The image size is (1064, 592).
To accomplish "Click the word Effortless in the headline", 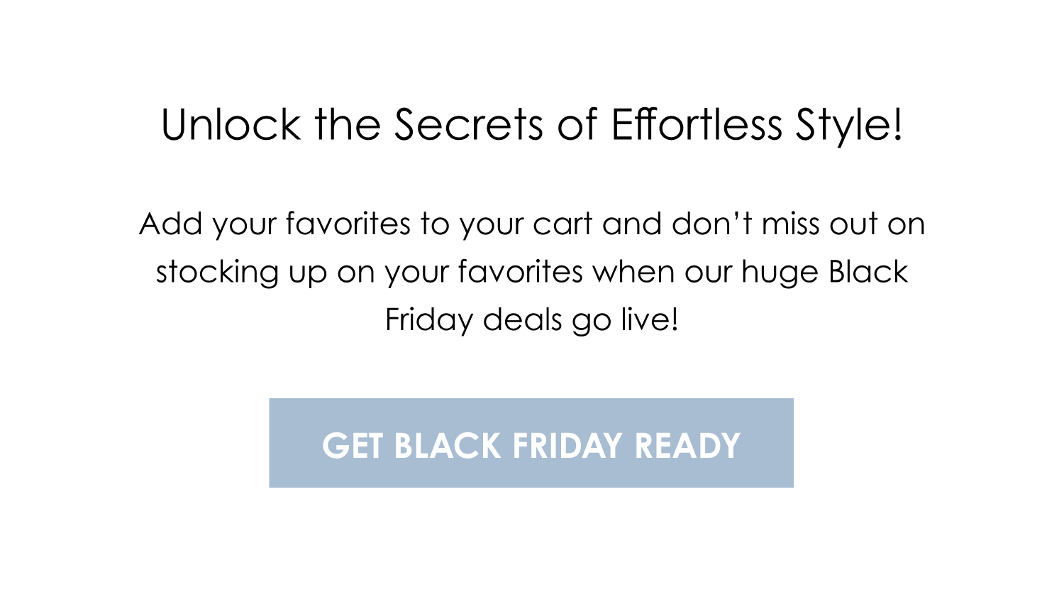I will (697, 124).
